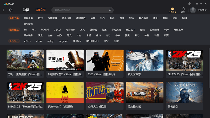
Task: Open the 盖房模拟器 Builder Simulator card
Action: pos(145,96)
